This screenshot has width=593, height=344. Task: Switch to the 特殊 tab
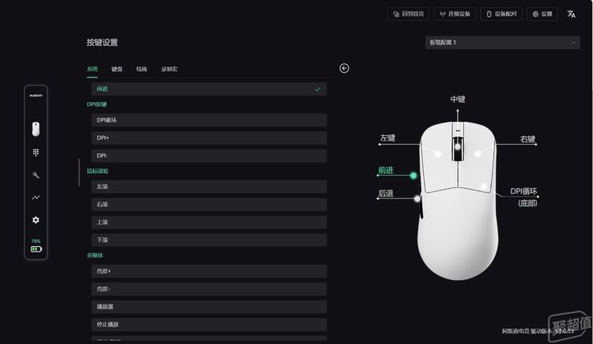(142, 69)
